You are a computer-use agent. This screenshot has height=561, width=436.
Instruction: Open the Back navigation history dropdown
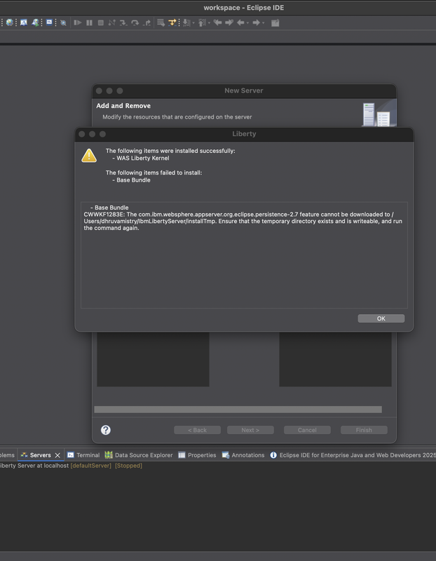tap(247, 23)
